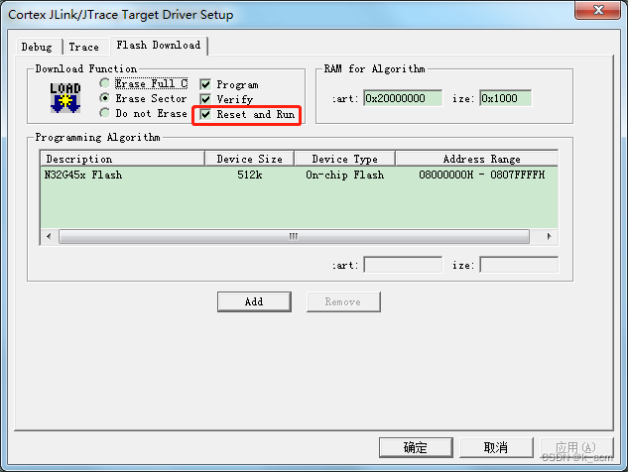Click the On-chip Flash device type cell
Image resolution: width=628 pixels, height=472 pixels.
click(345, 175)
